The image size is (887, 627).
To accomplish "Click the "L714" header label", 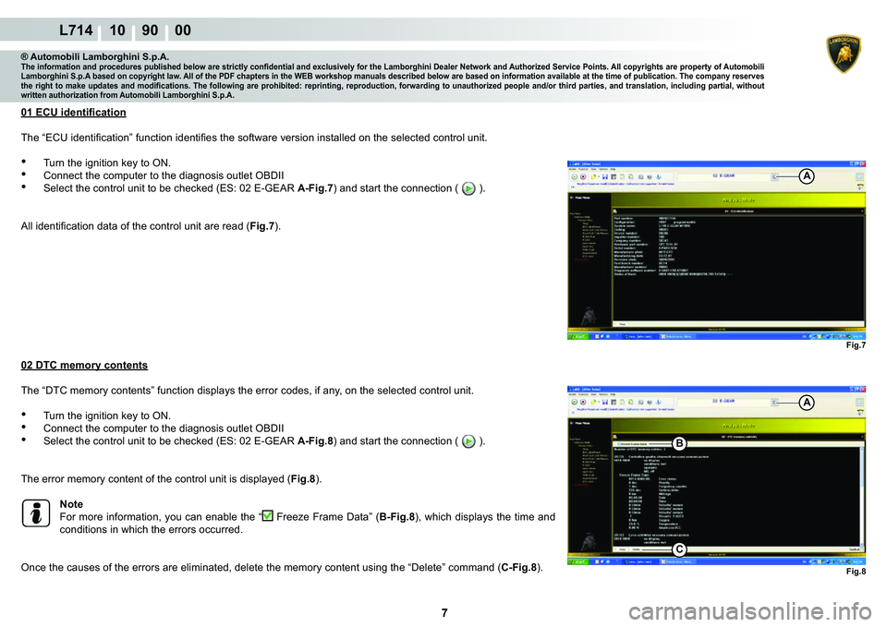I will [77, 30].
